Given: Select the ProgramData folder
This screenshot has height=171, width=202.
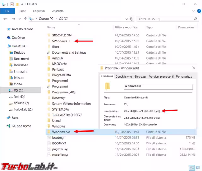Looking at the screenshot, I should point(61,75).
